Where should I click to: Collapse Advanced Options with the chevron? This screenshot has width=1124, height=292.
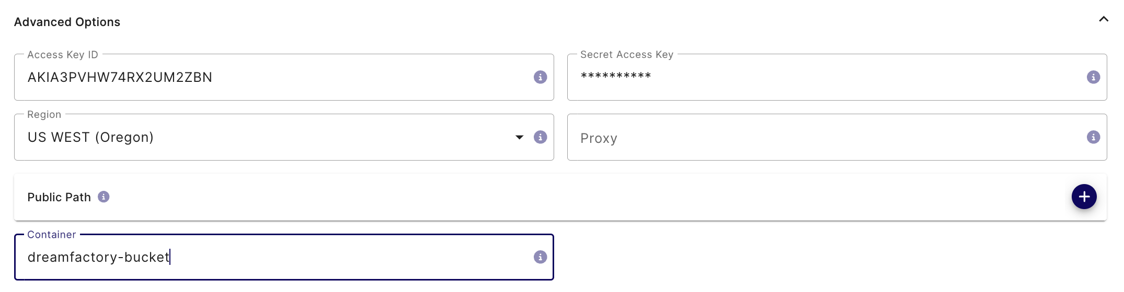[x=1104, y=19]
